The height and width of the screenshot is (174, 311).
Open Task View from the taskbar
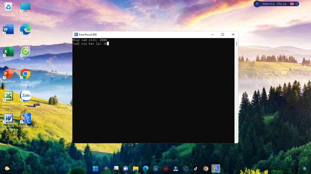coord(116,169)
